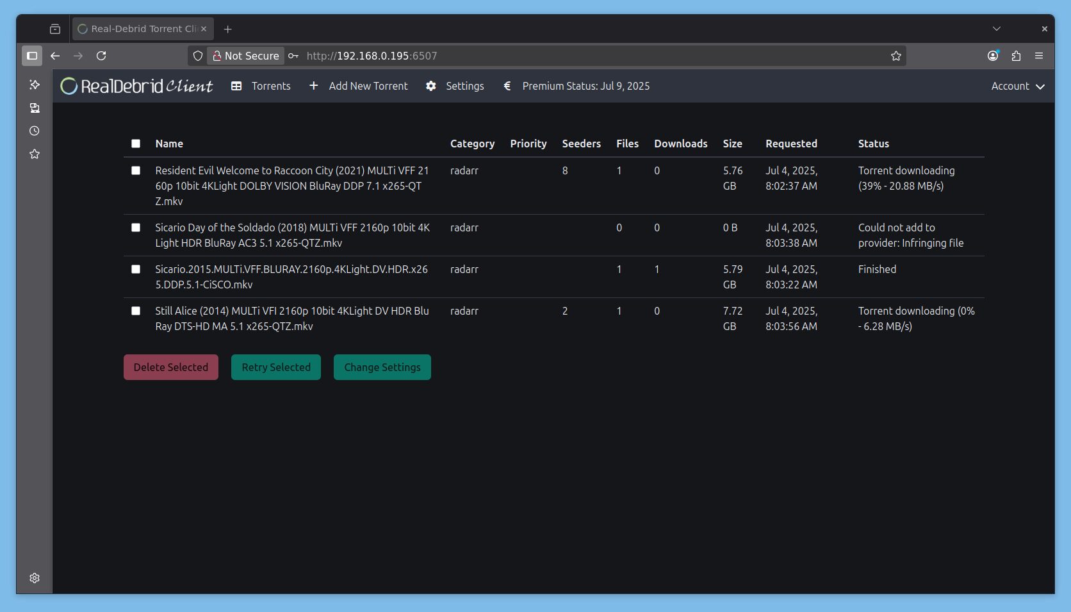Click the saved password key icon
The width and height of the screenshot is (1071, 612).
tap(293, 56)
